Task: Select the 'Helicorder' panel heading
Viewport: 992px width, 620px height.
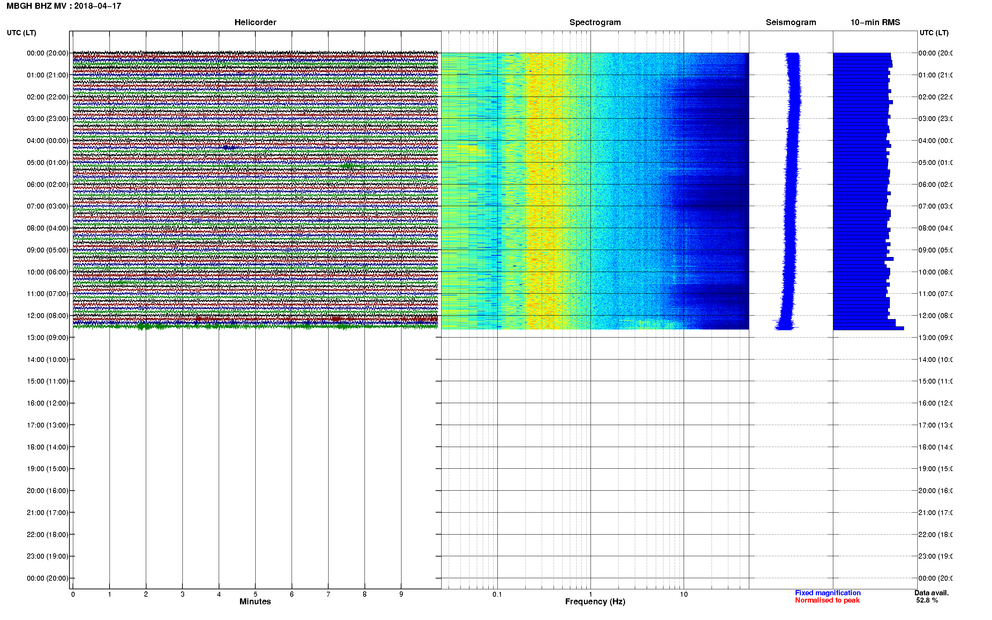Action: tap(255, 23)
